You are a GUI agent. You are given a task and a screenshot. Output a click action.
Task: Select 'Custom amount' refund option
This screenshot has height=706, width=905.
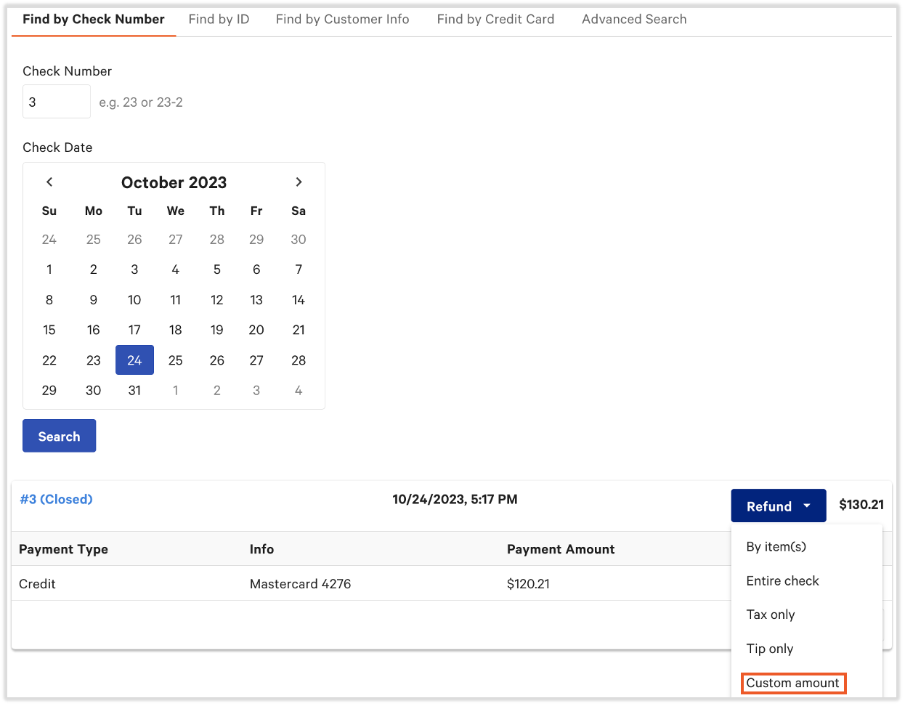[x=792, y=683]
